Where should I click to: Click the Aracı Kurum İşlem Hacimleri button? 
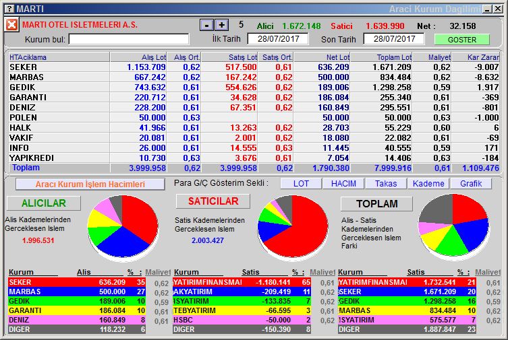pyautogui.click(x=90, y=184)
